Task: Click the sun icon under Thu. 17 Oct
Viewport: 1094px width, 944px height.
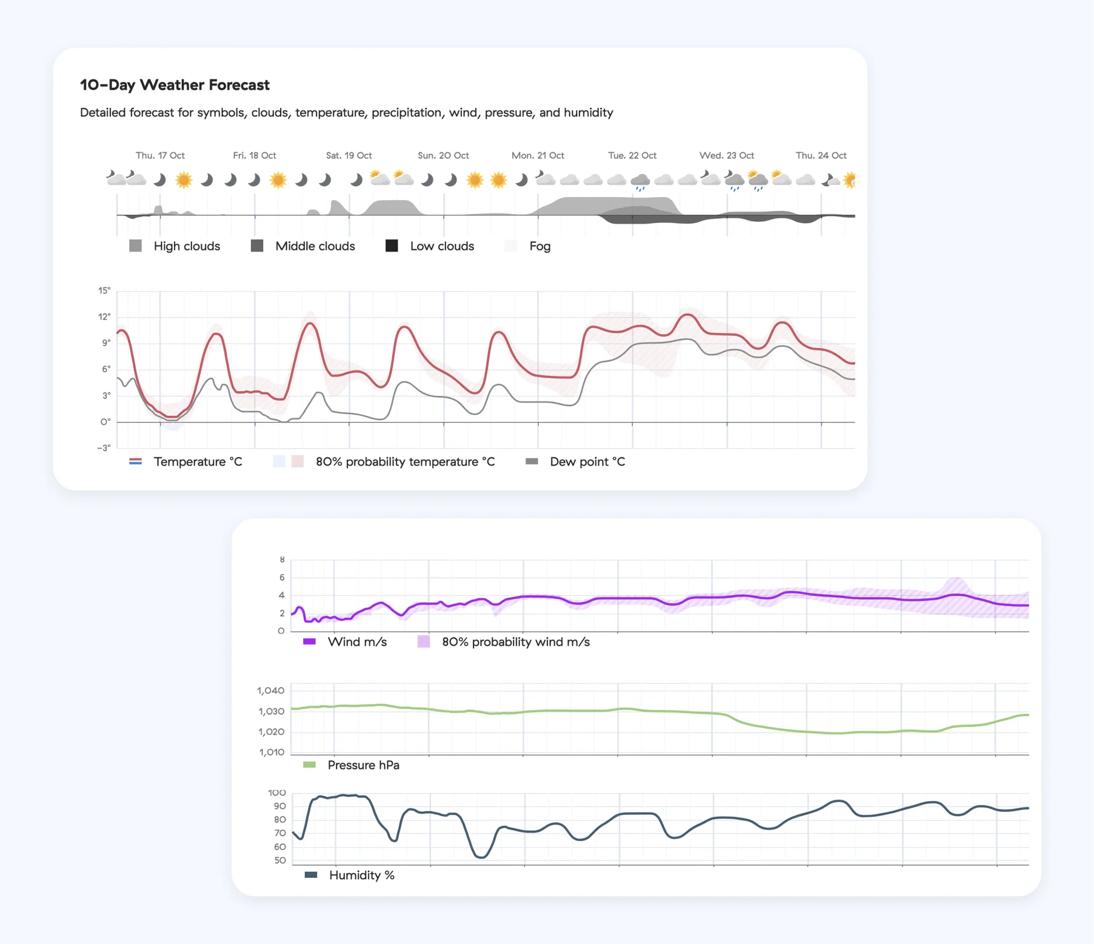Action: 184,179
